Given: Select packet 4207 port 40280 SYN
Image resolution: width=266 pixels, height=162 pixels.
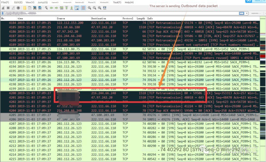Looking at the screenshot, I should [x=130, y=124].
